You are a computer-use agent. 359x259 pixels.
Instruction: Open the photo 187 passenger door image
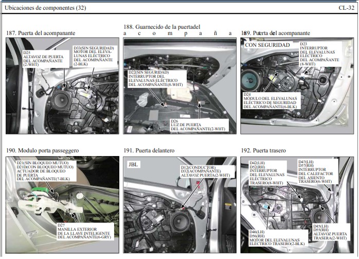62,86
